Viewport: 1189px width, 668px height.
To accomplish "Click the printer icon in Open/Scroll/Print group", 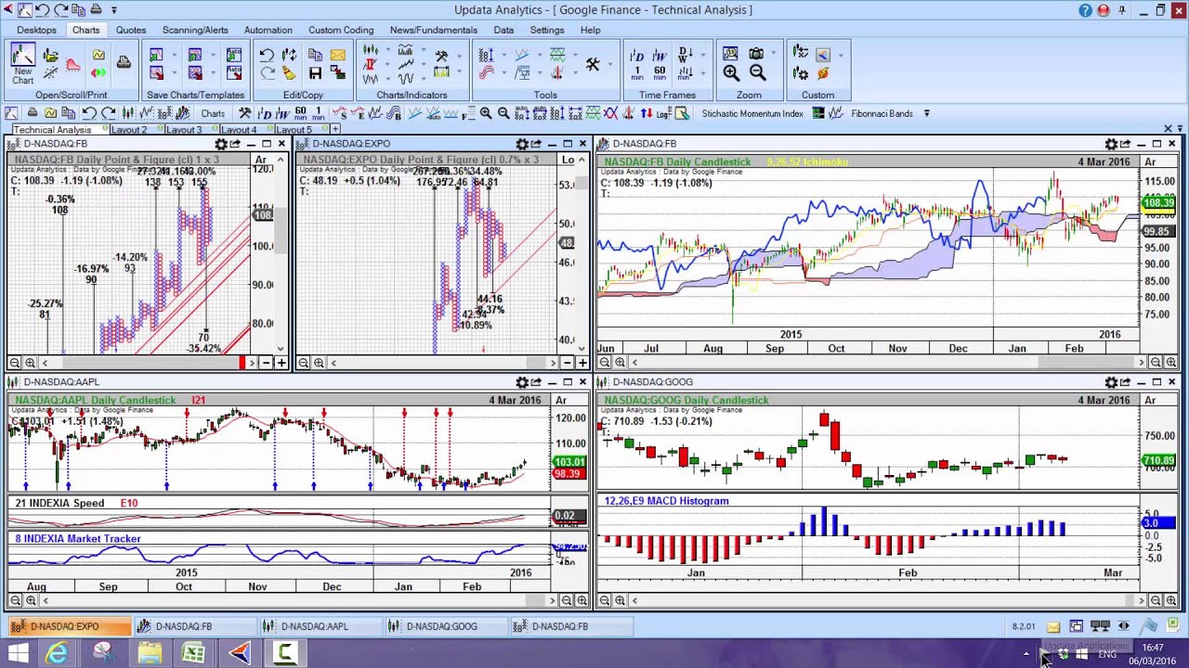I will coord(124,63).
